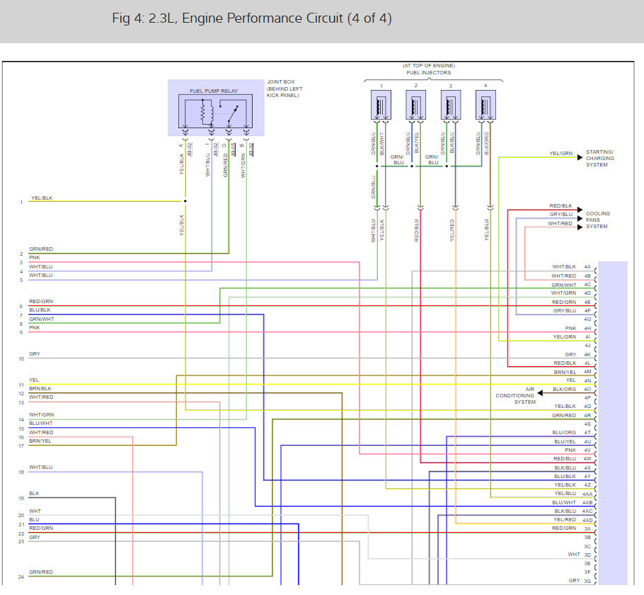The image size is (644, 595).
Task: Click the figure title 'Fig 4: 2.3L, Engine Performance Circuit'
Action: pos(252,18)
